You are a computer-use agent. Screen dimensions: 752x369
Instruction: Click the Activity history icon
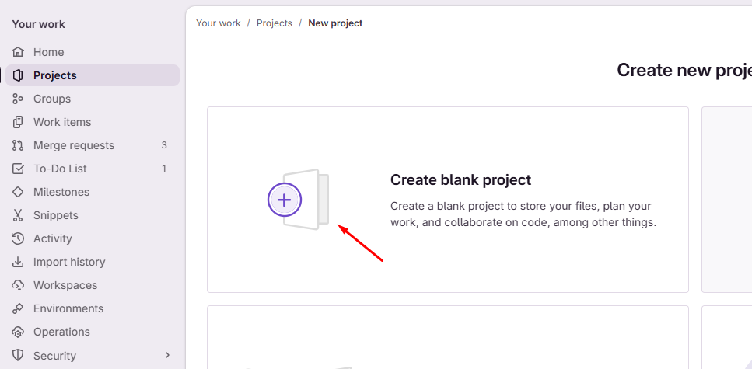point(18,238)
